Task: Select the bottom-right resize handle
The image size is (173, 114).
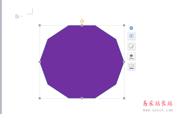Action: (124, 98)
